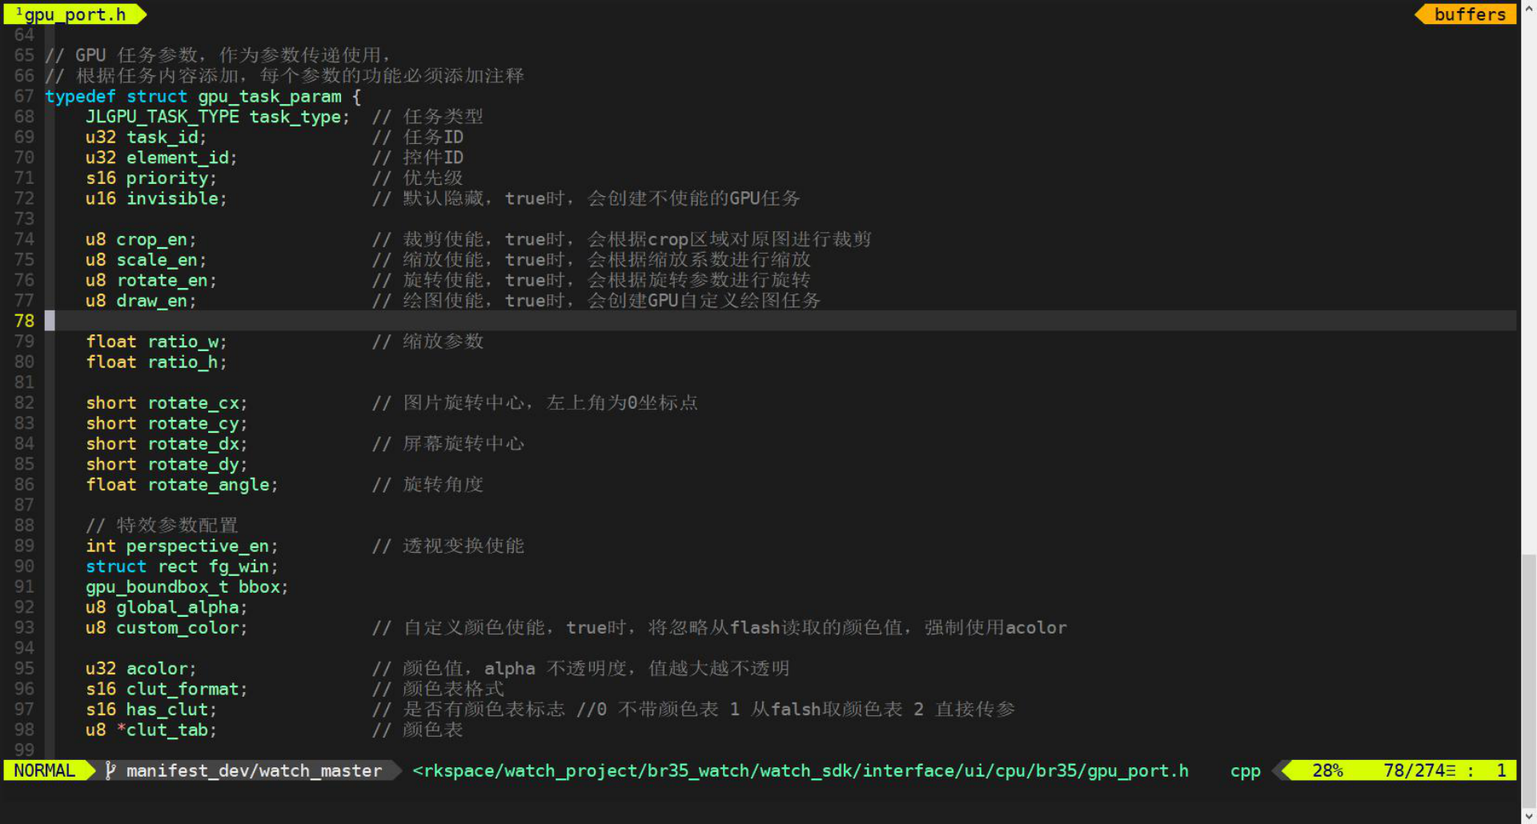Click the cpp filetype indicator
Screen dimensions: 1537x824
[x=1245, y=770]
